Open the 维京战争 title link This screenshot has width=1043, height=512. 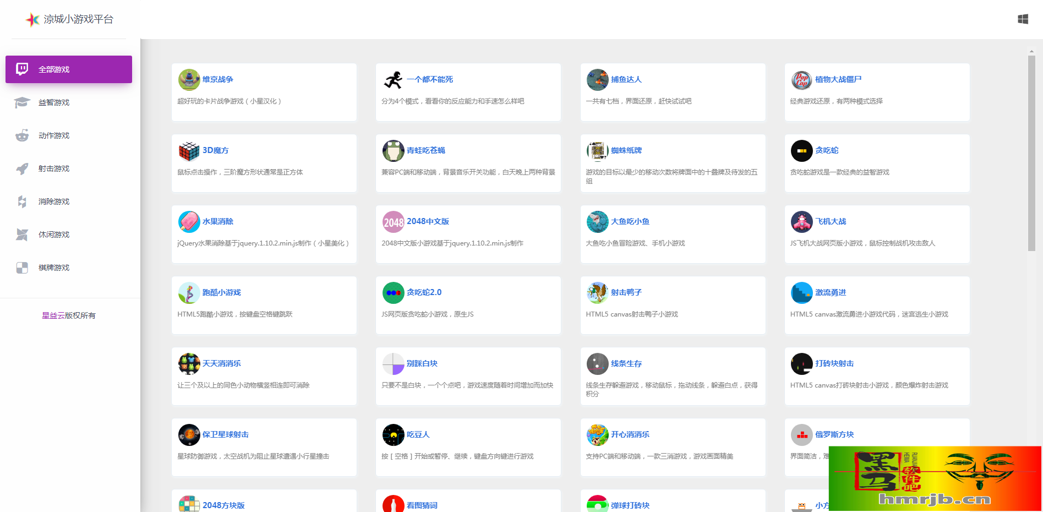[218, 79]
